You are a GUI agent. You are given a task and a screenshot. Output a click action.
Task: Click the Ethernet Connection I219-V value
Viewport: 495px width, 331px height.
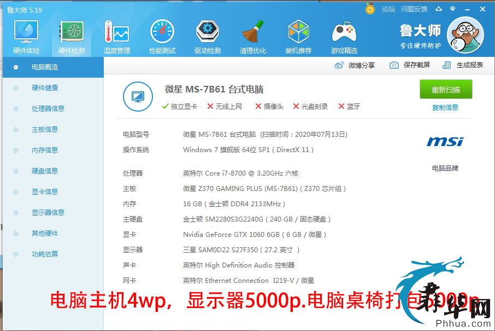[249, 281]
